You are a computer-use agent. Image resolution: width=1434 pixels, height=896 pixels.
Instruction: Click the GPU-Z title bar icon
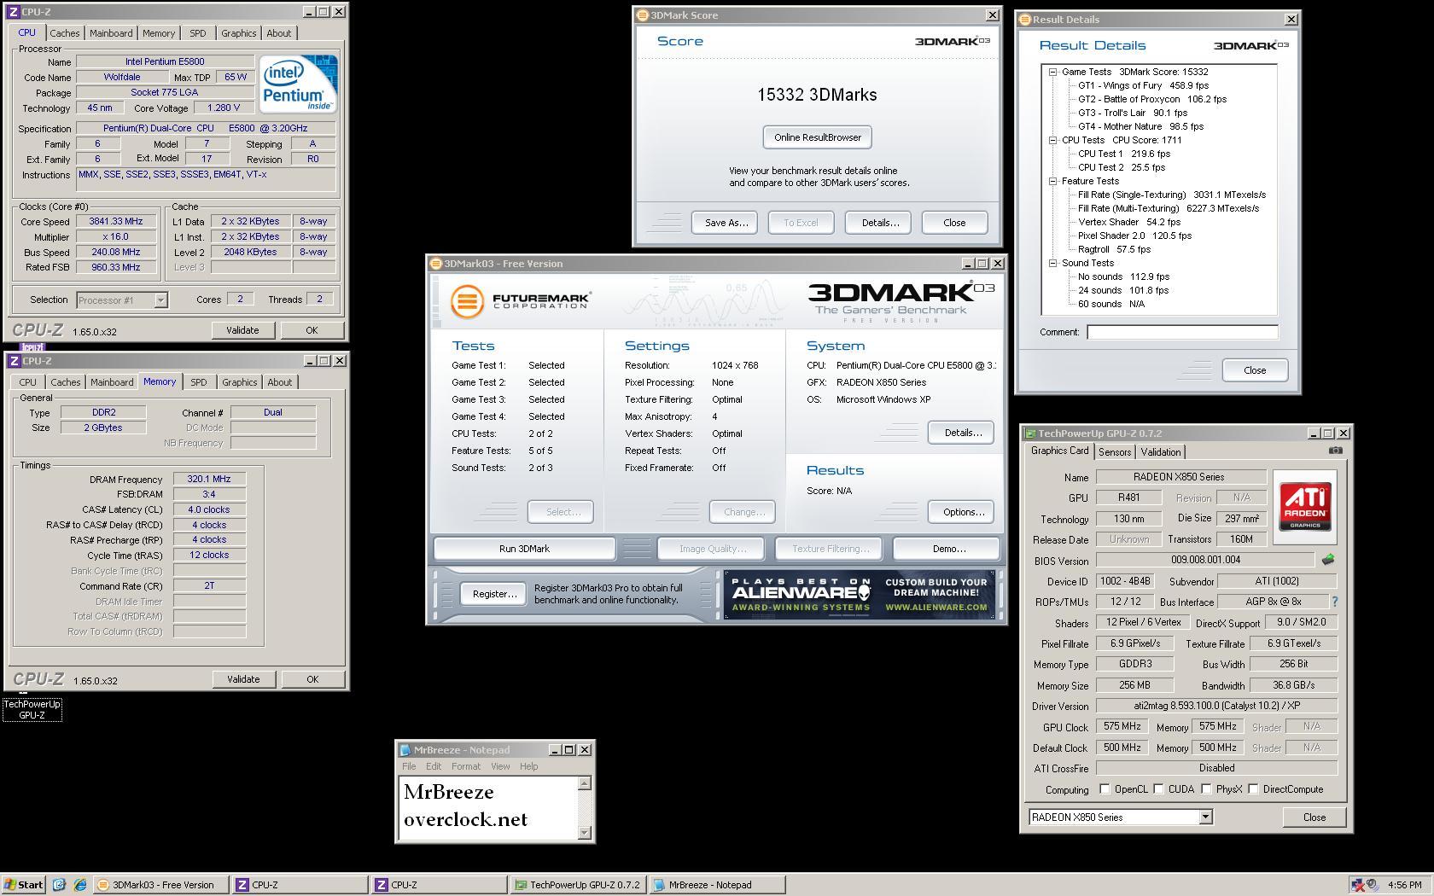(x=1030, y=433)
